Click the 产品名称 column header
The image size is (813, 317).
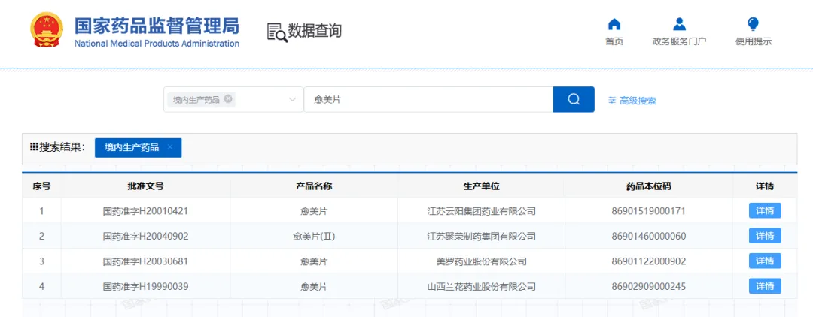314,186
